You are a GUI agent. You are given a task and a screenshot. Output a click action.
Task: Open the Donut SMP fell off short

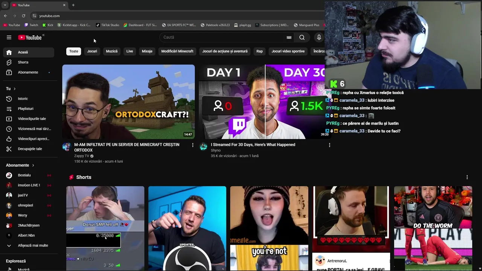[105, 228]
